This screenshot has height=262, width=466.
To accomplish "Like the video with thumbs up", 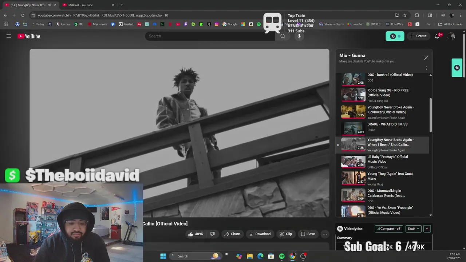I will coord(196,234).
